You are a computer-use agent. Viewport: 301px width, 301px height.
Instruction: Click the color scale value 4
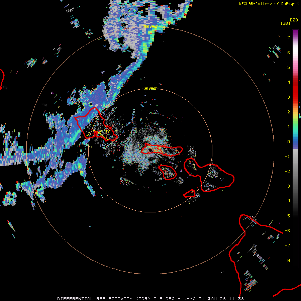[289, 82]
